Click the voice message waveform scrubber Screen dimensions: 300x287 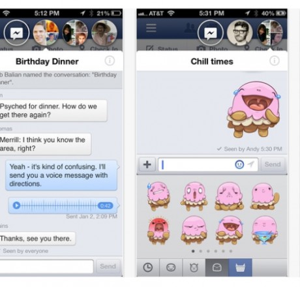click(59, 205)
